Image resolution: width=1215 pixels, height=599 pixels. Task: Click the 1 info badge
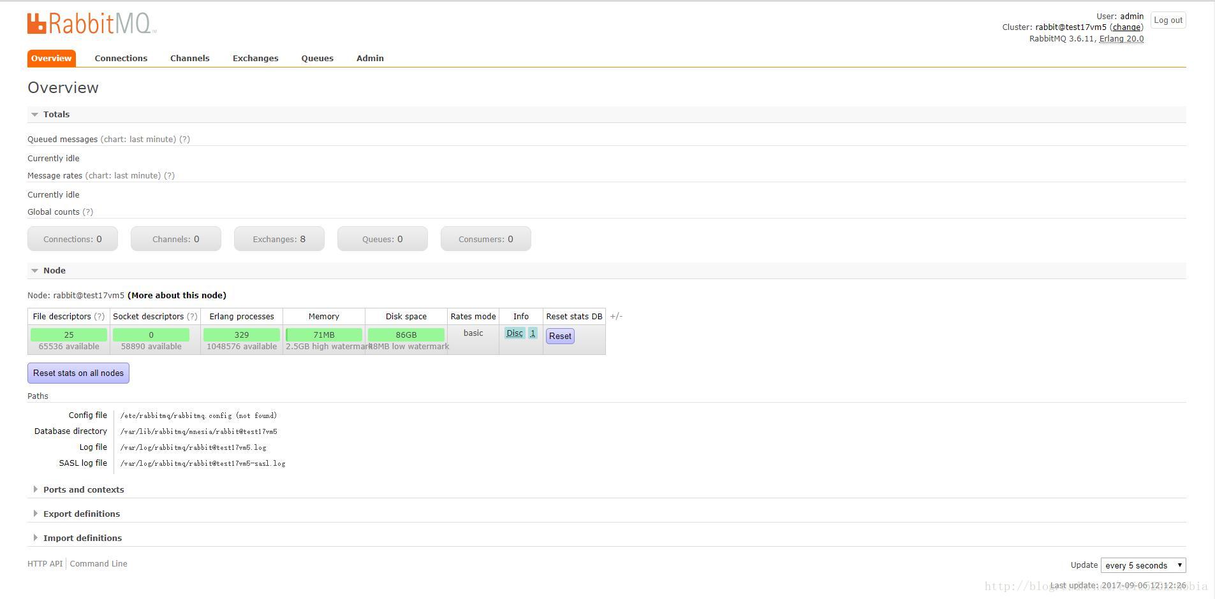(533, 333)
